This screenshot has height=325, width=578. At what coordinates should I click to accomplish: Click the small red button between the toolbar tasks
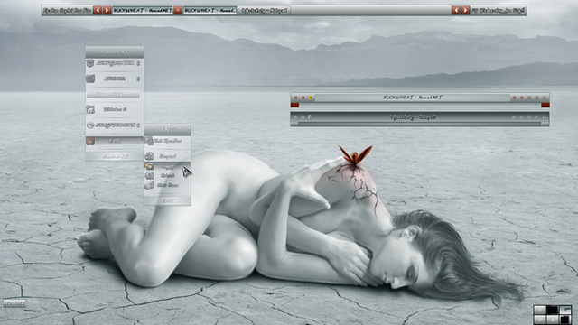point(178,10)
